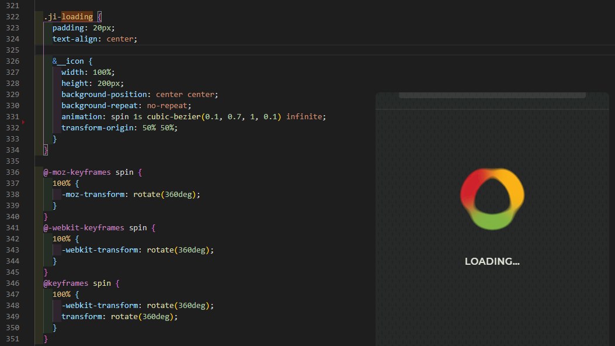
Task: Click the 'no-repeat' value
Action: (x=167, y=106)
